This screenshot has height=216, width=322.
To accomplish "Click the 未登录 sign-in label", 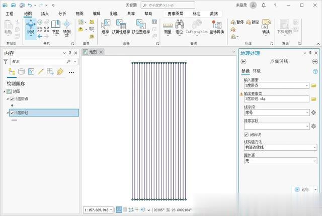I will tap(242, 6).
